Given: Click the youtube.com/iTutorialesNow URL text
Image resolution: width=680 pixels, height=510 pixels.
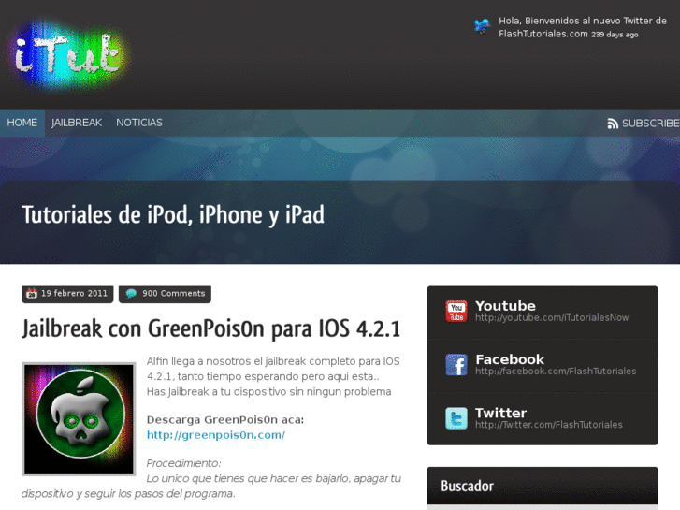Looking at the screenshot, I should pos(552,318).
